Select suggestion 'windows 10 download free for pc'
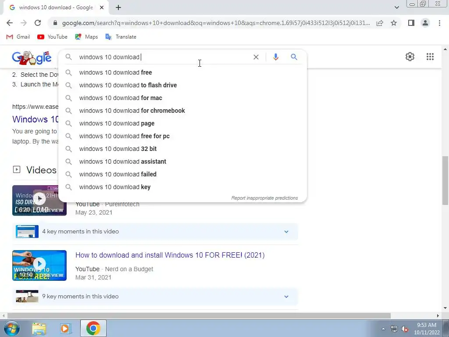This screenshot has height=337, width=449. click(183, 136)
